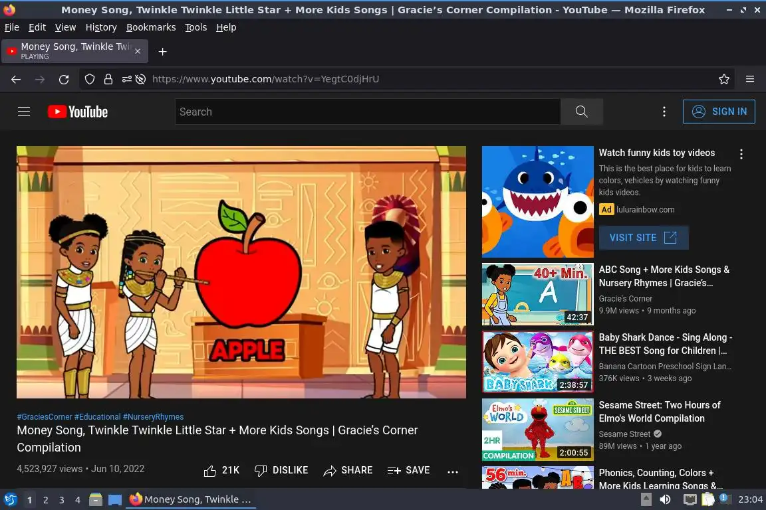Open the tracking protection shield icon

click(x=89, y=79)
